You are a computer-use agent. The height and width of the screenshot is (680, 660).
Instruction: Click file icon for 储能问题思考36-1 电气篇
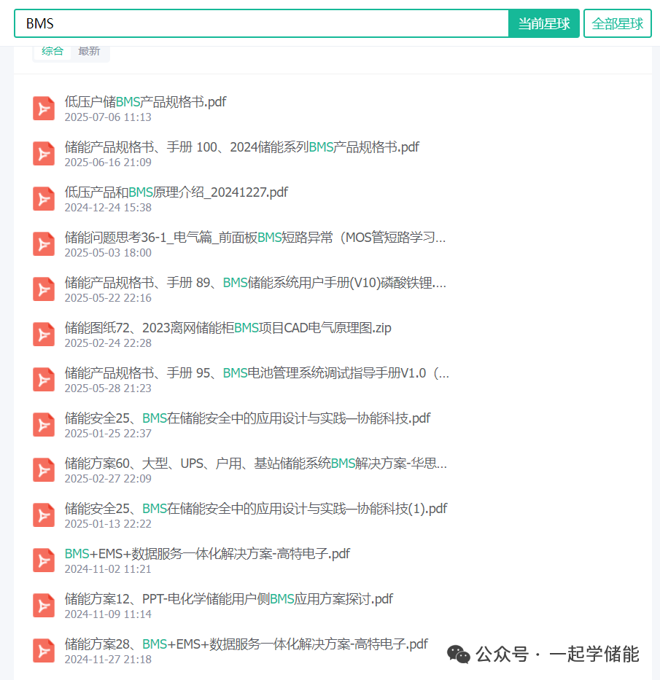44,244
